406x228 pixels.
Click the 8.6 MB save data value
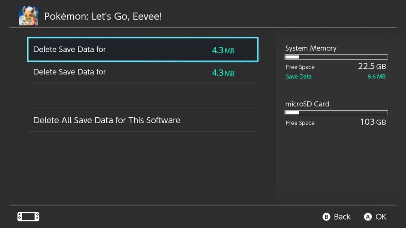click(376, 76)
